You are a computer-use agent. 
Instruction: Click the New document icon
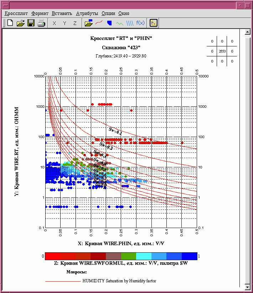(x=10, y=23)
